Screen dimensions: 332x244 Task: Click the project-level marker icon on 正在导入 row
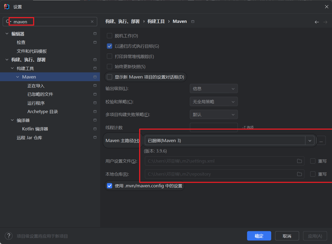click(95, 86)
